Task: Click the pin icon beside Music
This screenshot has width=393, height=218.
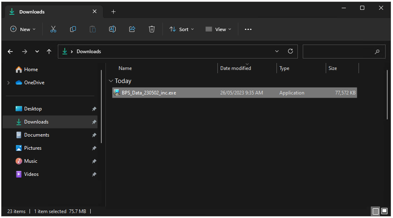Action: coord(94,161)
